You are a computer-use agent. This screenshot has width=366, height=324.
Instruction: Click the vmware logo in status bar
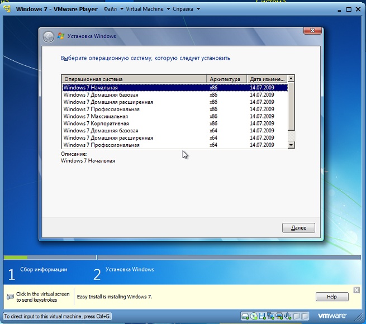coord(332,316)
